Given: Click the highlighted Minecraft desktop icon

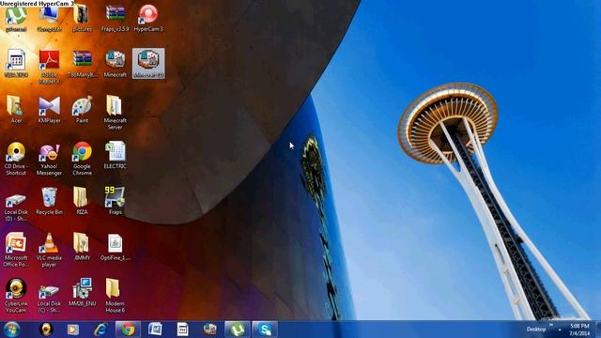Looking at the screenshot, I should pyautogui.click(x=148, y=64).
